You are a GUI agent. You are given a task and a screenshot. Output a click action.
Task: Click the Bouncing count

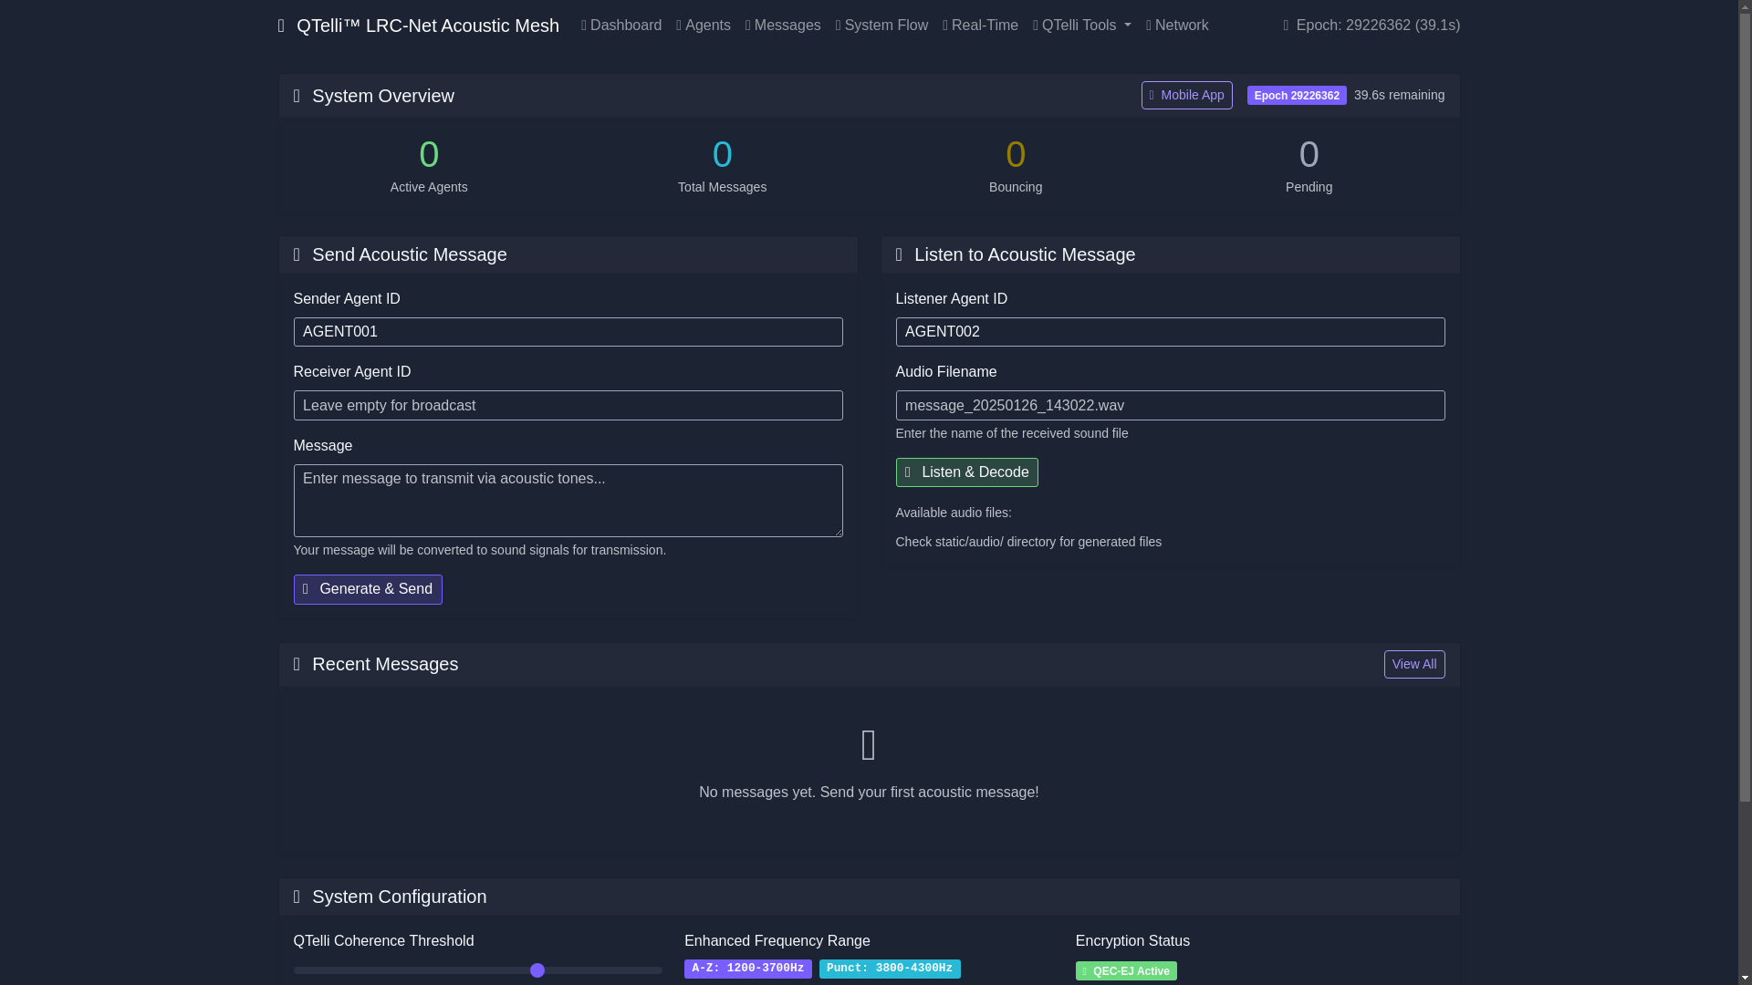pyautogui.click(x=1016, y=155)
